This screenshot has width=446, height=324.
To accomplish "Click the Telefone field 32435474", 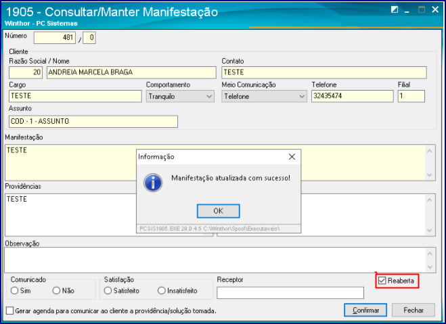I will click(353, 96).
